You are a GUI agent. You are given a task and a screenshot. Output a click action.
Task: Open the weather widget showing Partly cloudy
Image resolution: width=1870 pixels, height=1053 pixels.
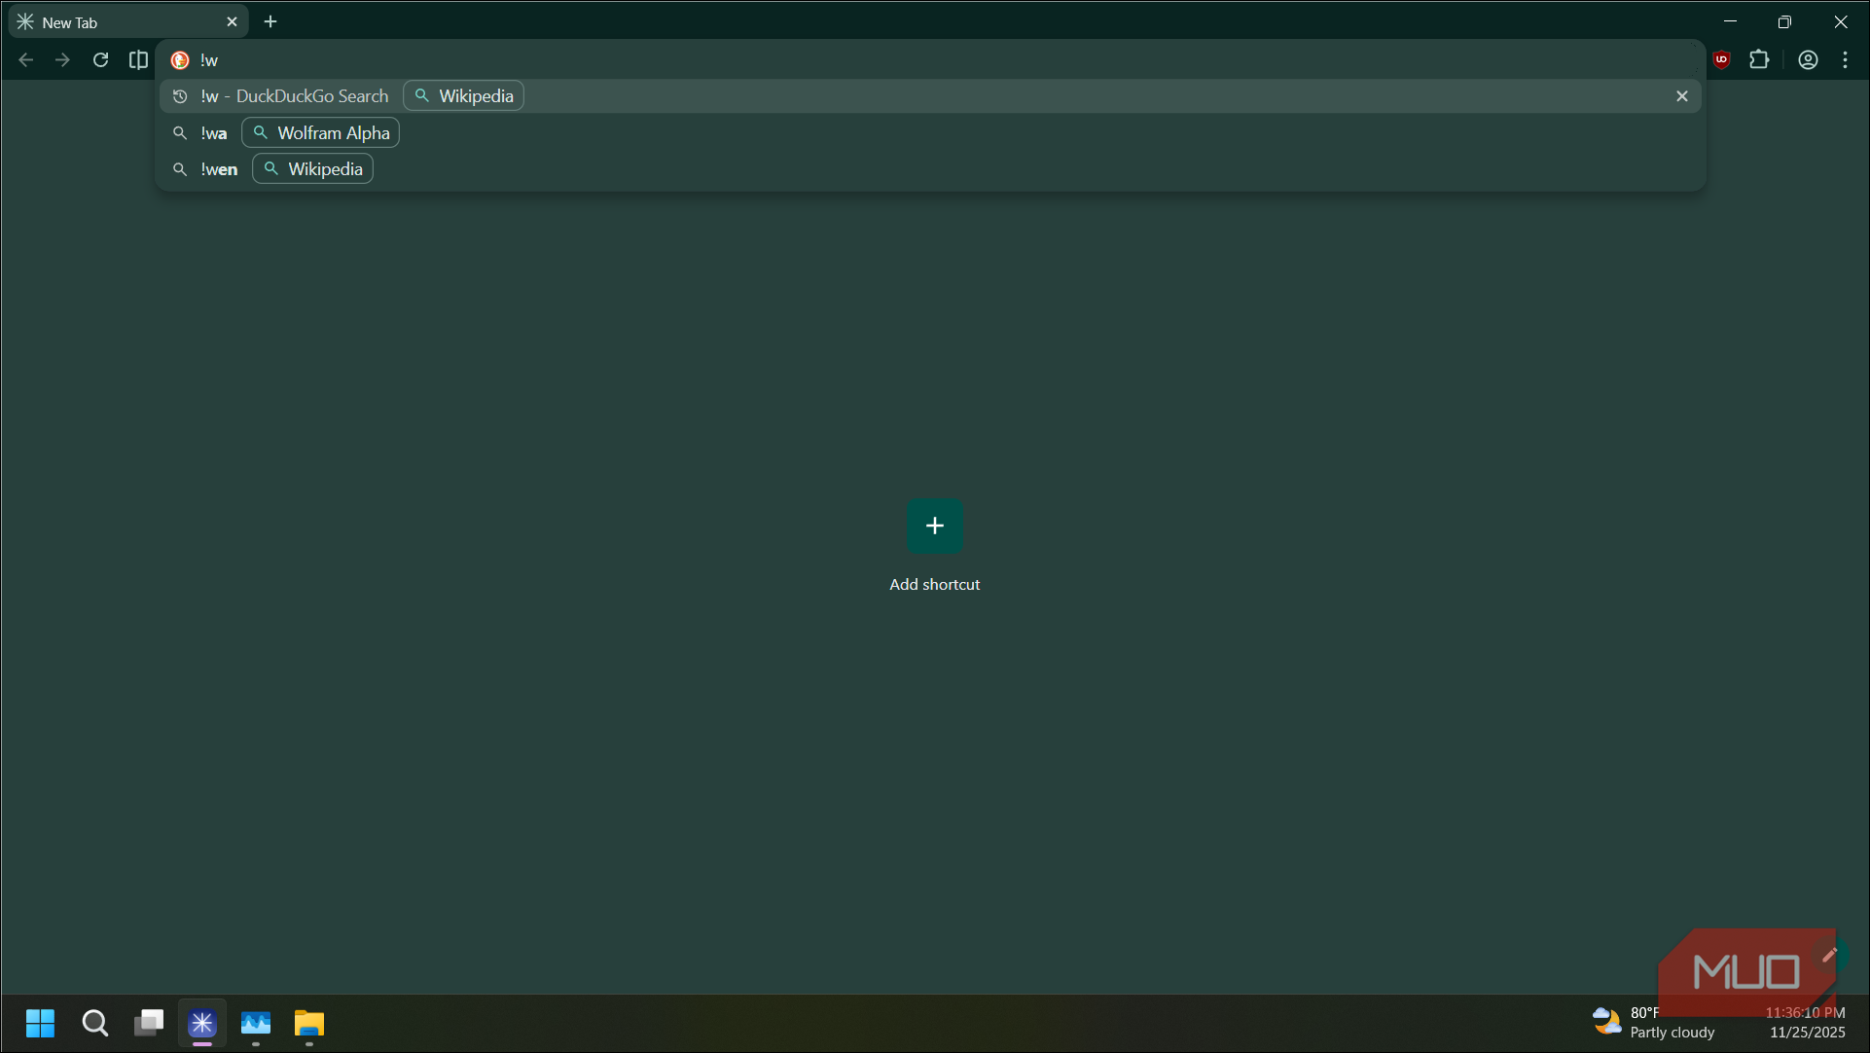1654,1023
